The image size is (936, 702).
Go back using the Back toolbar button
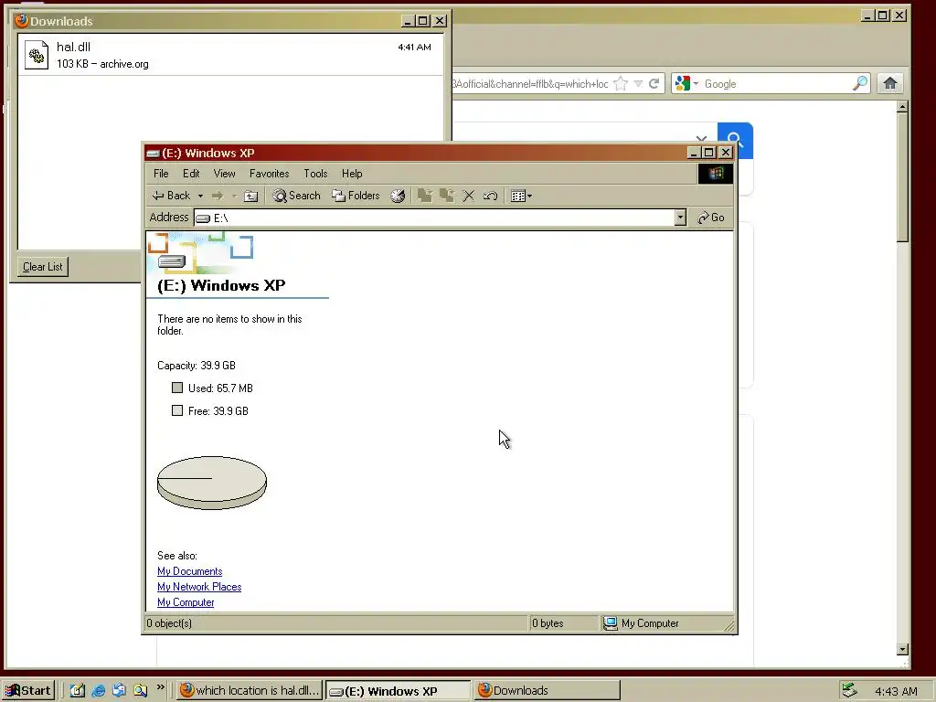click(171, 196)
